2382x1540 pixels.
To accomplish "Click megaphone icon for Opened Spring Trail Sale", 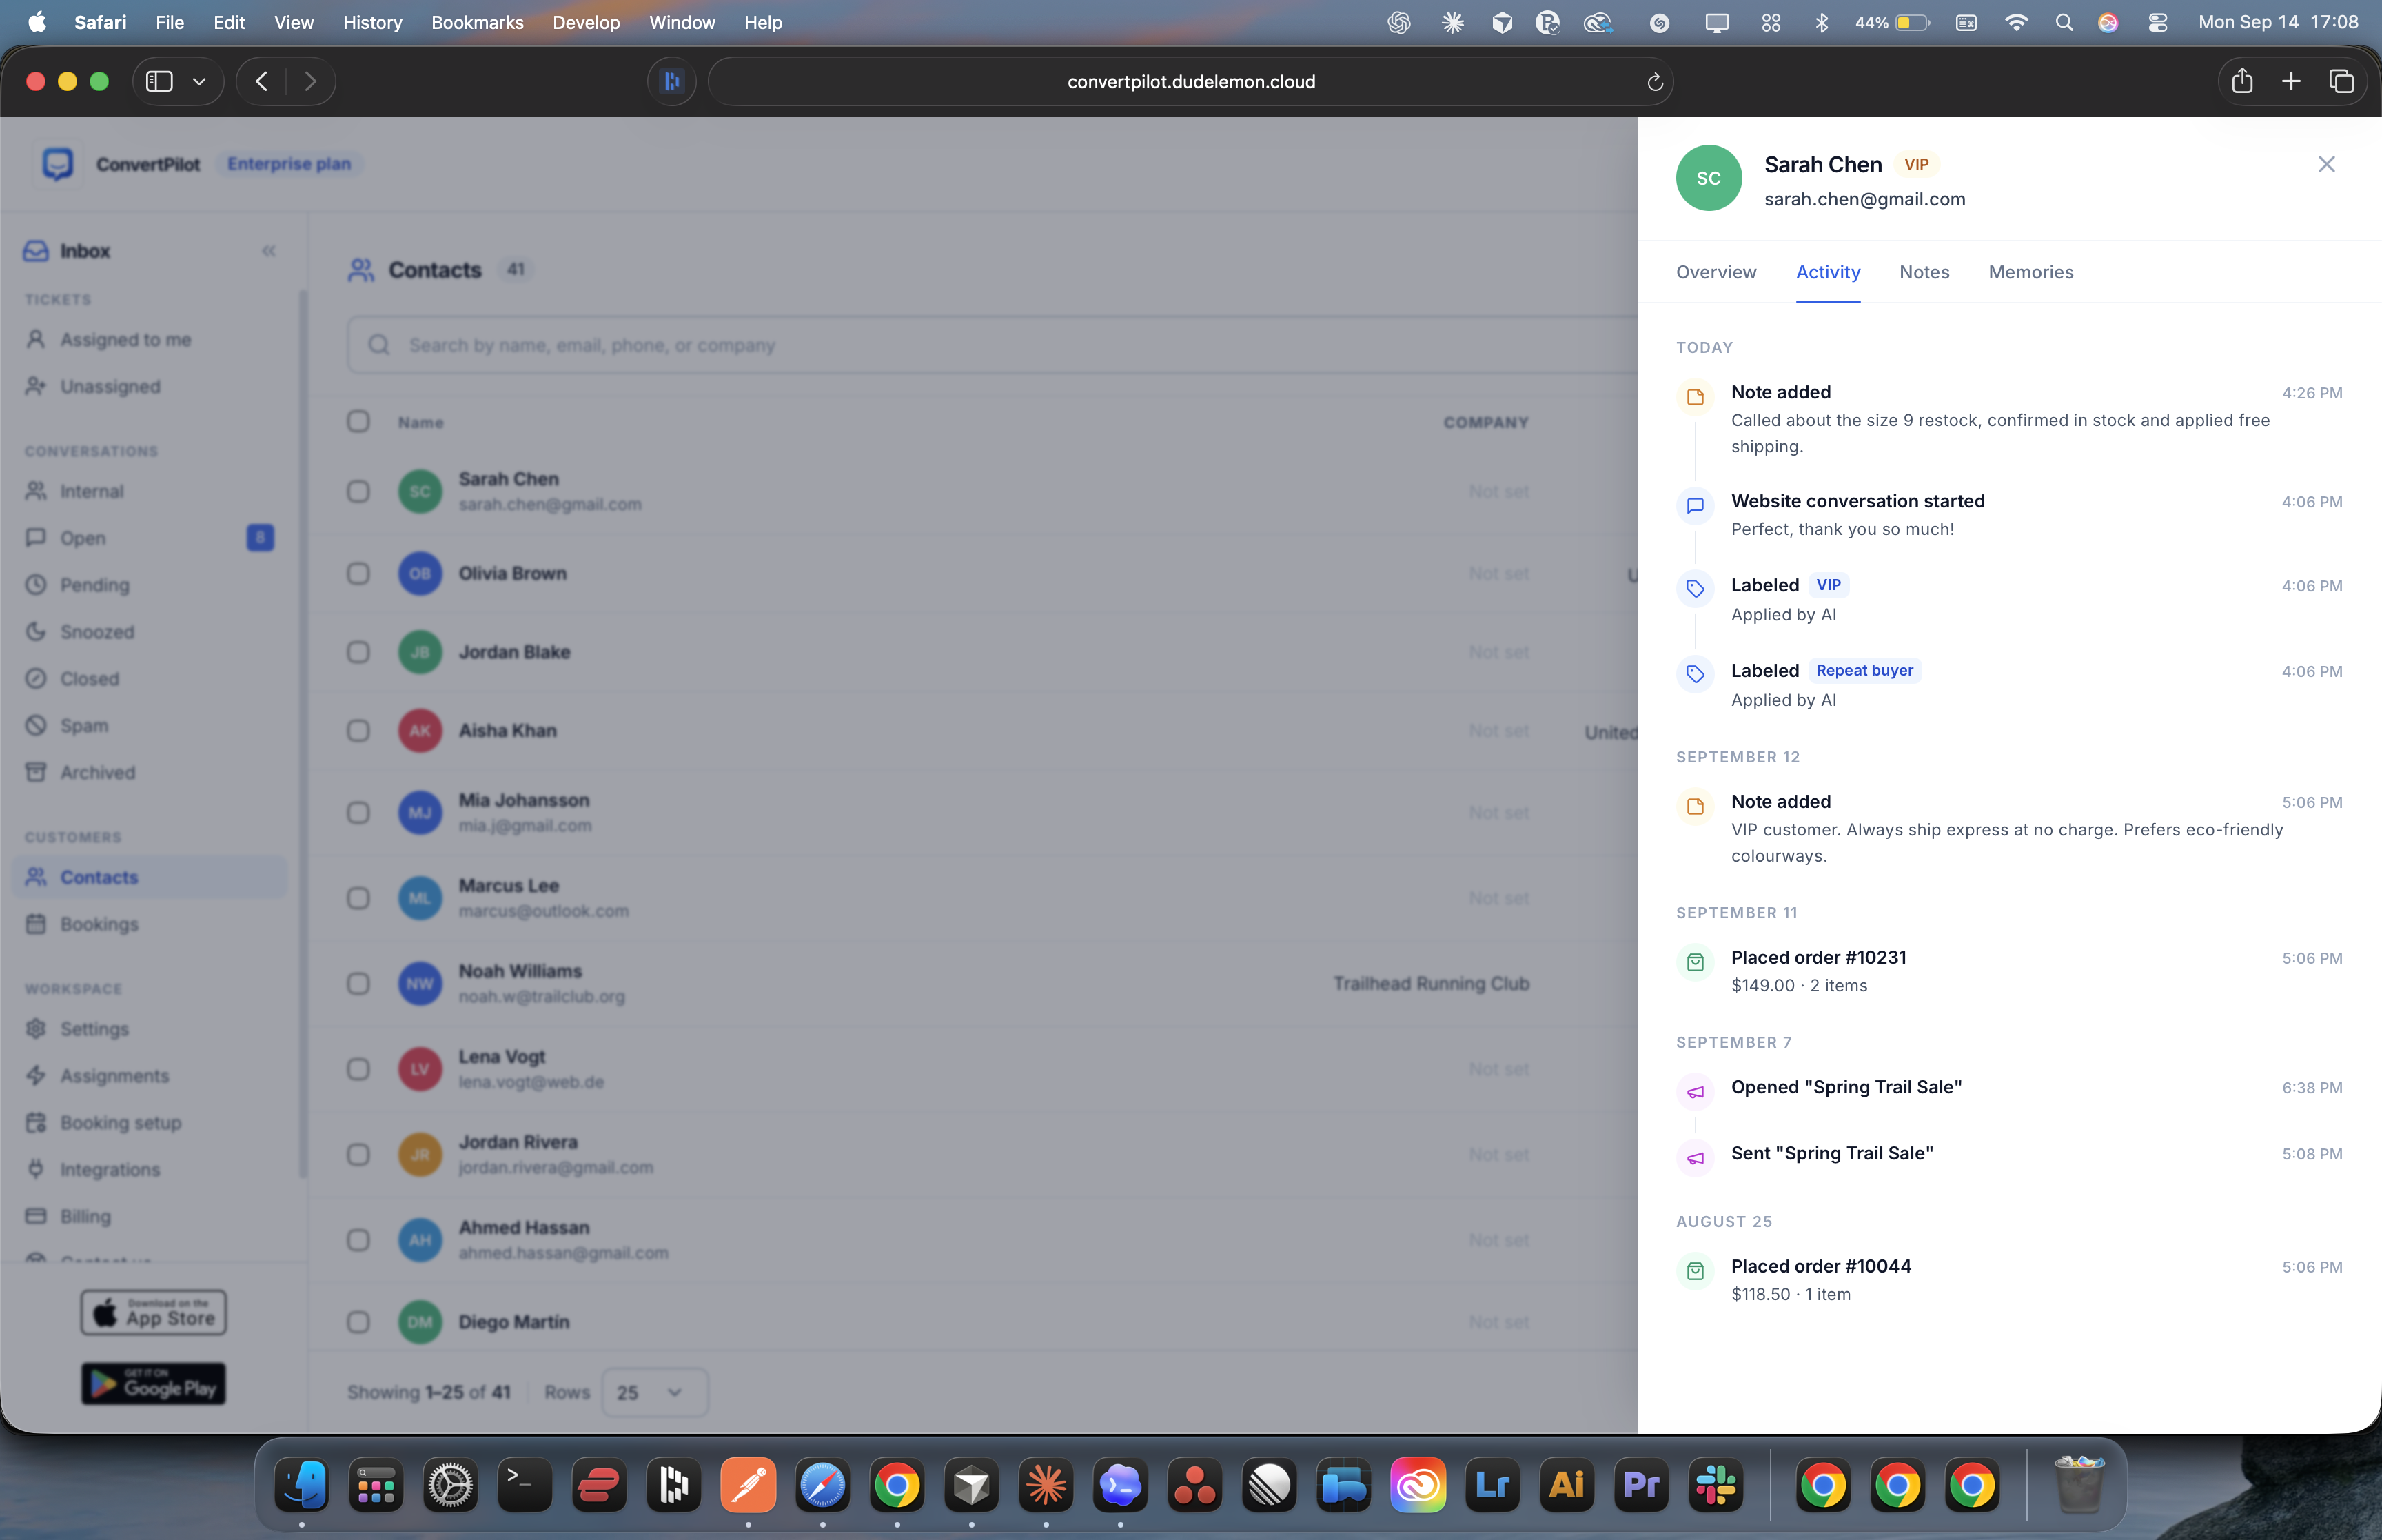I will [x=1694, y=1092].
